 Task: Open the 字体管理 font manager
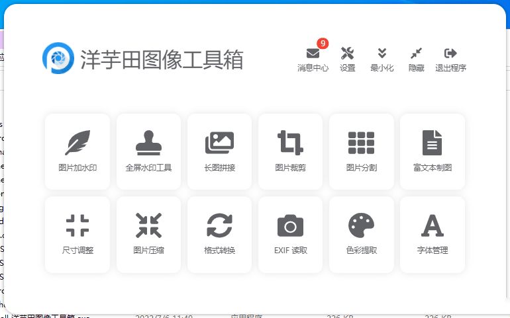pos(432,234)
